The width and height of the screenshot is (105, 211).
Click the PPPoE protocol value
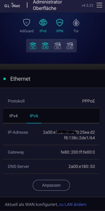pyautogui.click(x=89, y=101)
